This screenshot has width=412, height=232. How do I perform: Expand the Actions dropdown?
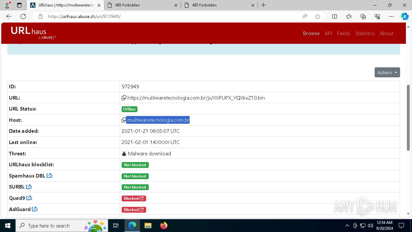(x=387, y=72)
